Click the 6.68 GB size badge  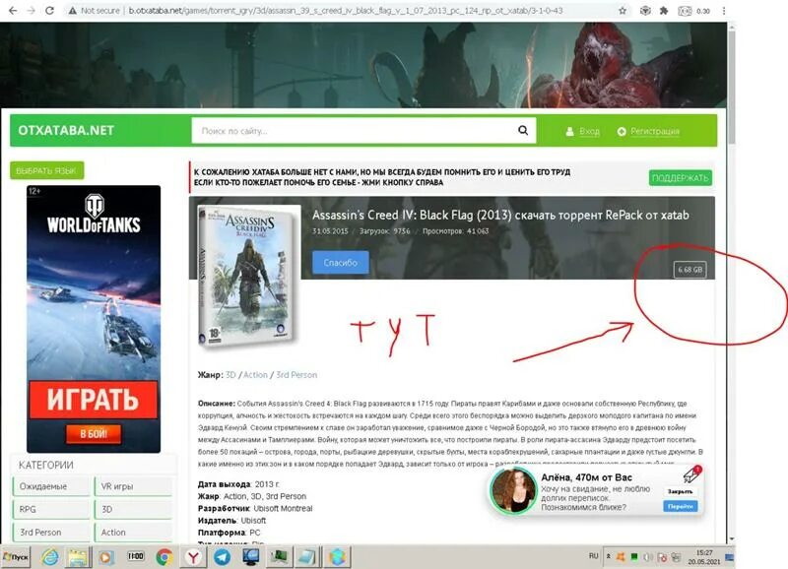(689, 270)
